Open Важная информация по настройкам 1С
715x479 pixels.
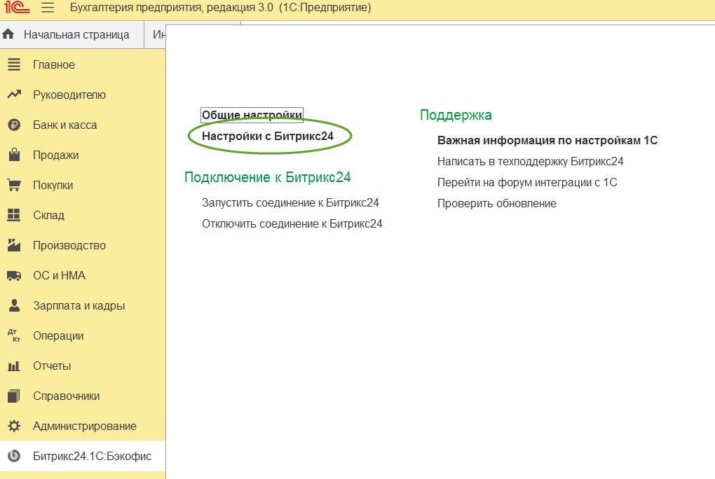547,140
